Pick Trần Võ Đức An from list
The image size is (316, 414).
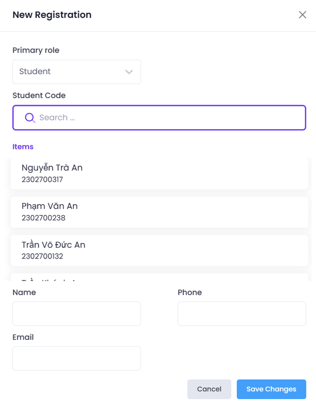pos(159,250)
